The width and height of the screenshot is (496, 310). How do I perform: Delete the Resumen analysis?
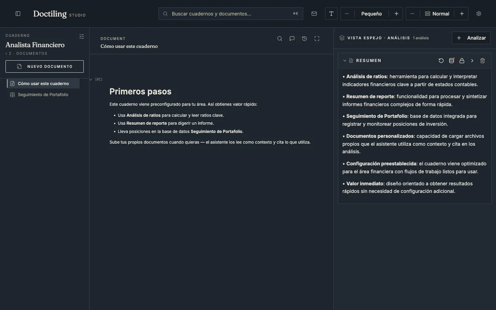[x=483, y=61]
